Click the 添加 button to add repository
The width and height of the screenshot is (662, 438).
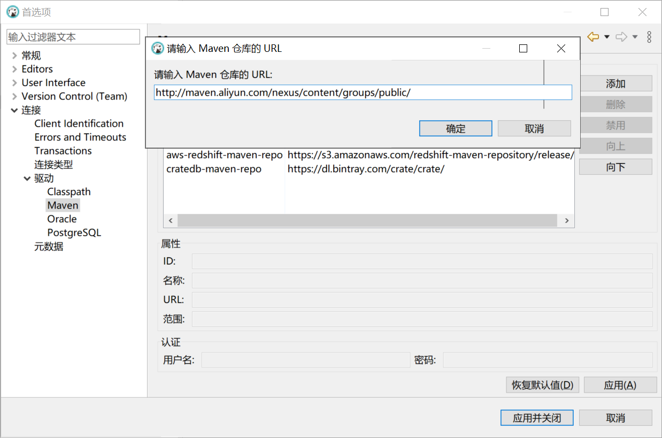pyautogui.click(x=615, y=83)
